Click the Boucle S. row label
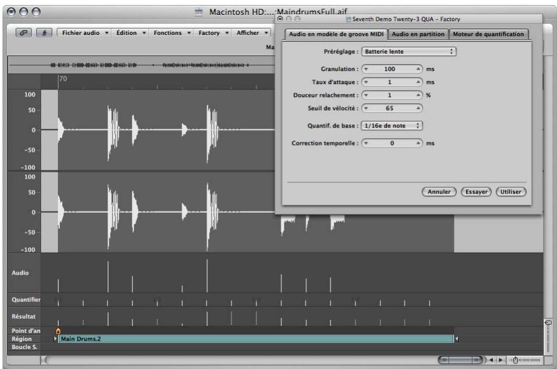557x369 pixels. [24, 347]
